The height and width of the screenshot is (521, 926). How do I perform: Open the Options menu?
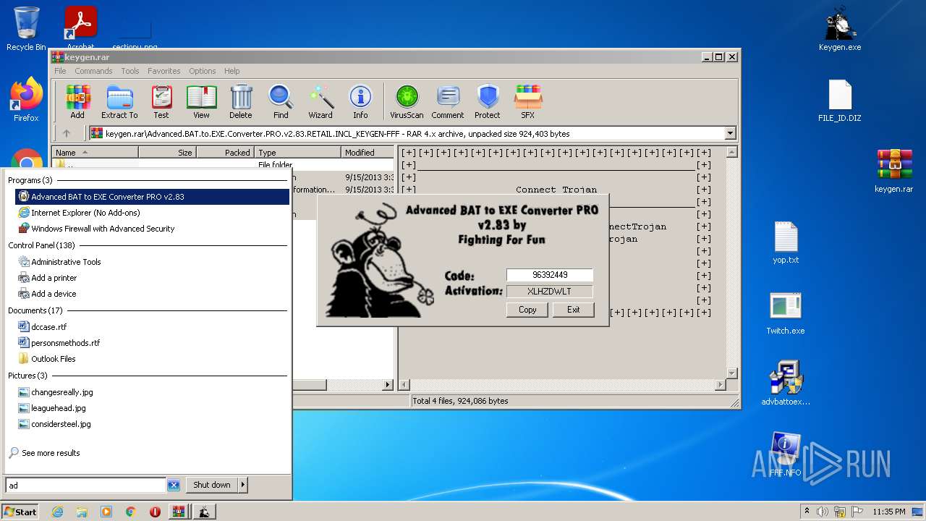pos(203,71)
